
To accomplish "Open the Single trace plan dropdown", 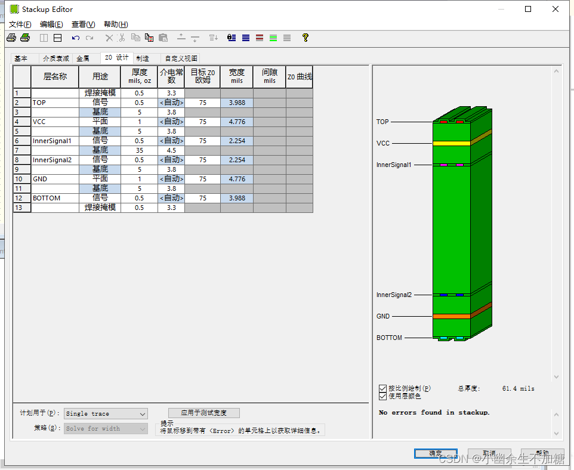I will (x=106, y=413).
